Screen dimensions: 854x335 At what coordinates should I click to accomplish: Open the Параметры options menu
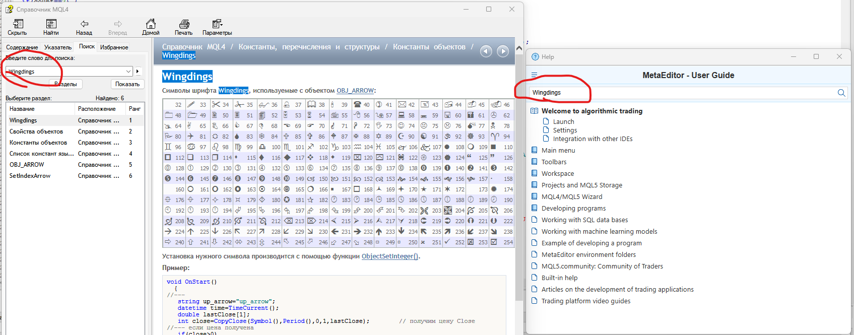point(217,27)
